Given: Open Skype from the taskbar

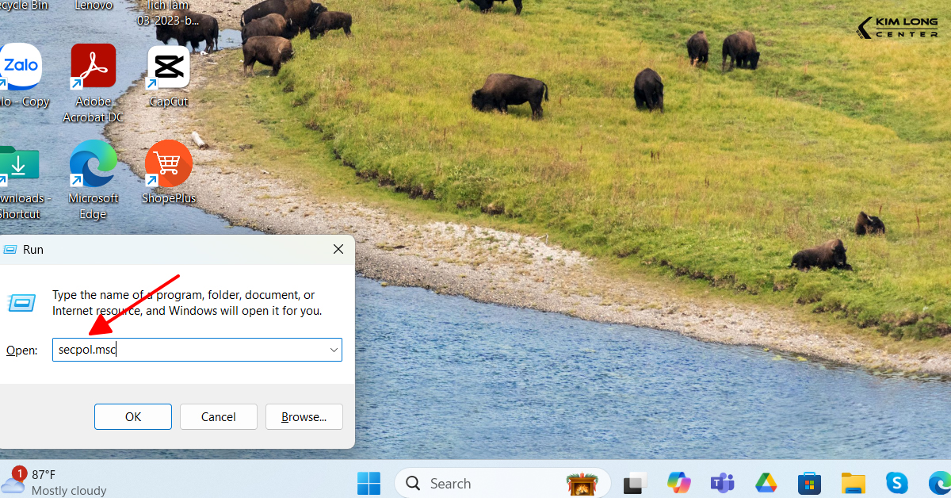Looking at the screenshot, I should 896,483.
